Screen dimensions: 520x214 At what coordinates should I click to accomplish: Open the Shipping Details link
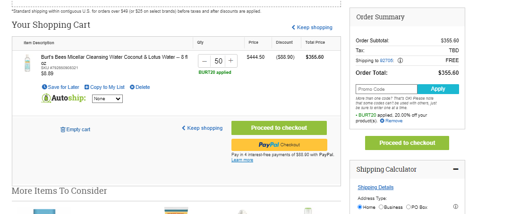click(375, 187)
